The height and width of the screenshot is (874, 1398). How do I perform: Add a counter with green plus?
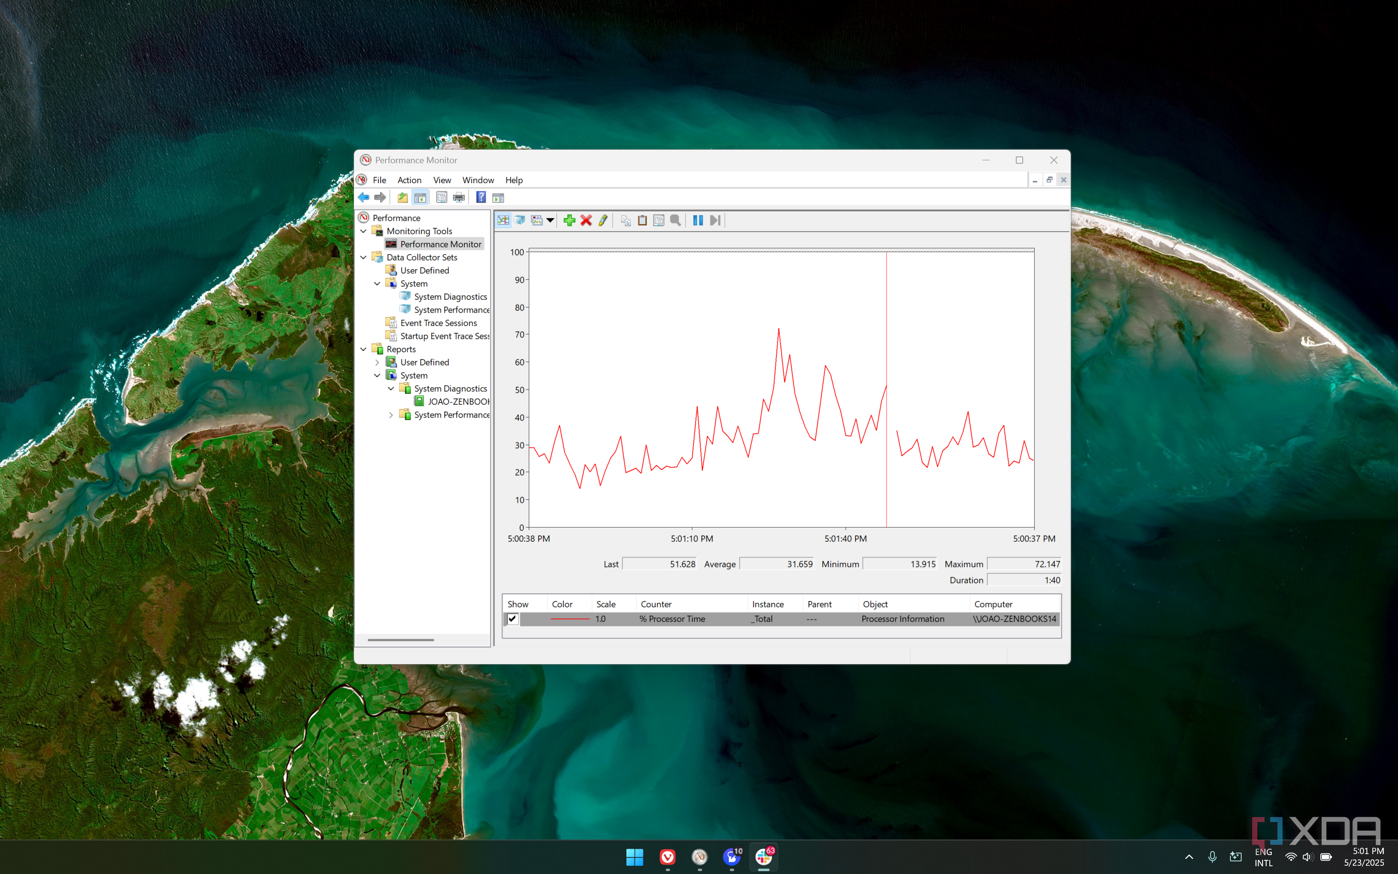click(569, 220)
